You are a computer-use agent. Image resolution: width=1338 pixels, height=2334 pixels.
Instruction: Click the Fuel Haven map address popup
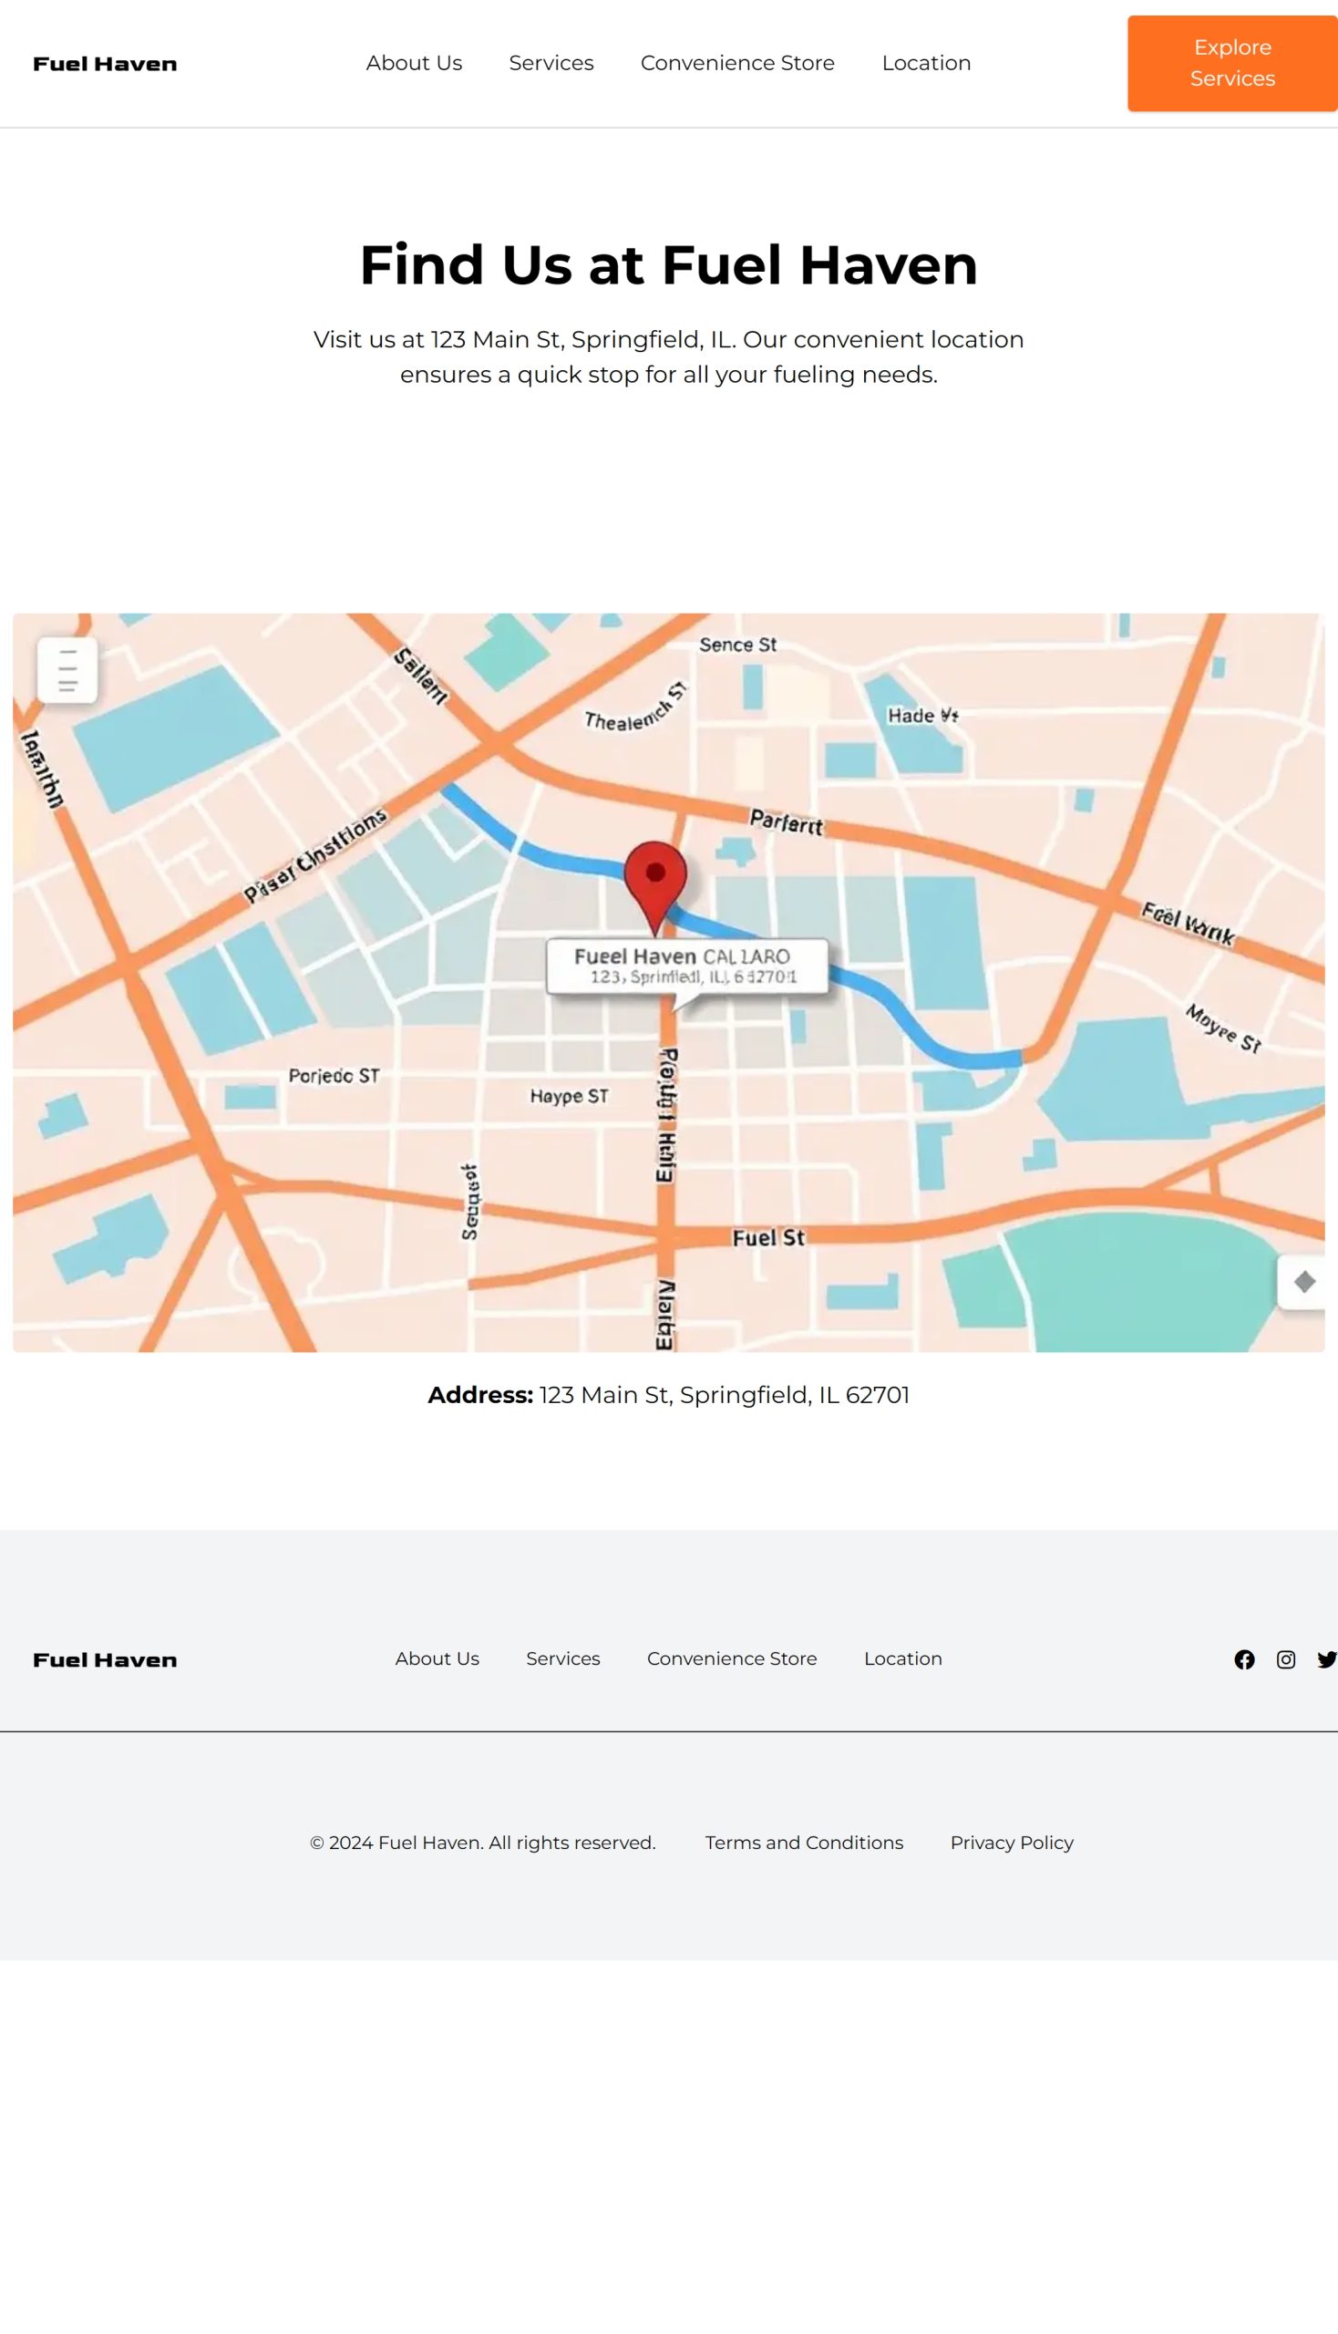[686, 966]
